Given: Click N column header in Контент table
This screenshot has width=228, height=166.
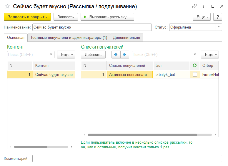Looking at the screenshot, I should [x=20, y=65].
